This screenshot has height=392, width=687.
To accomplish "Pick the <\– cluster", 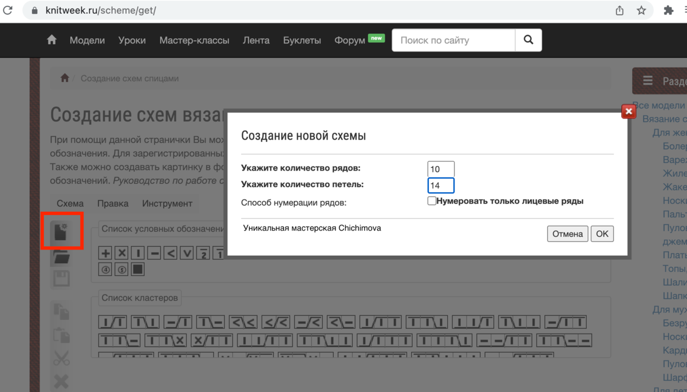I will pos(341,322).
